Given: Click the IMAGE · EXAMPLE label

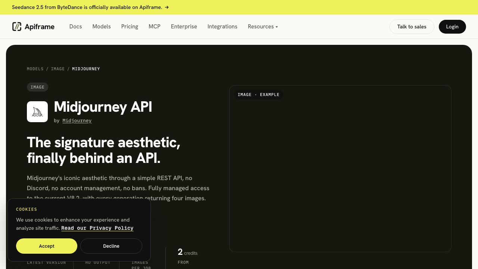Looking at the screenshot, I should pyautogui.click(x=258, y=95).
